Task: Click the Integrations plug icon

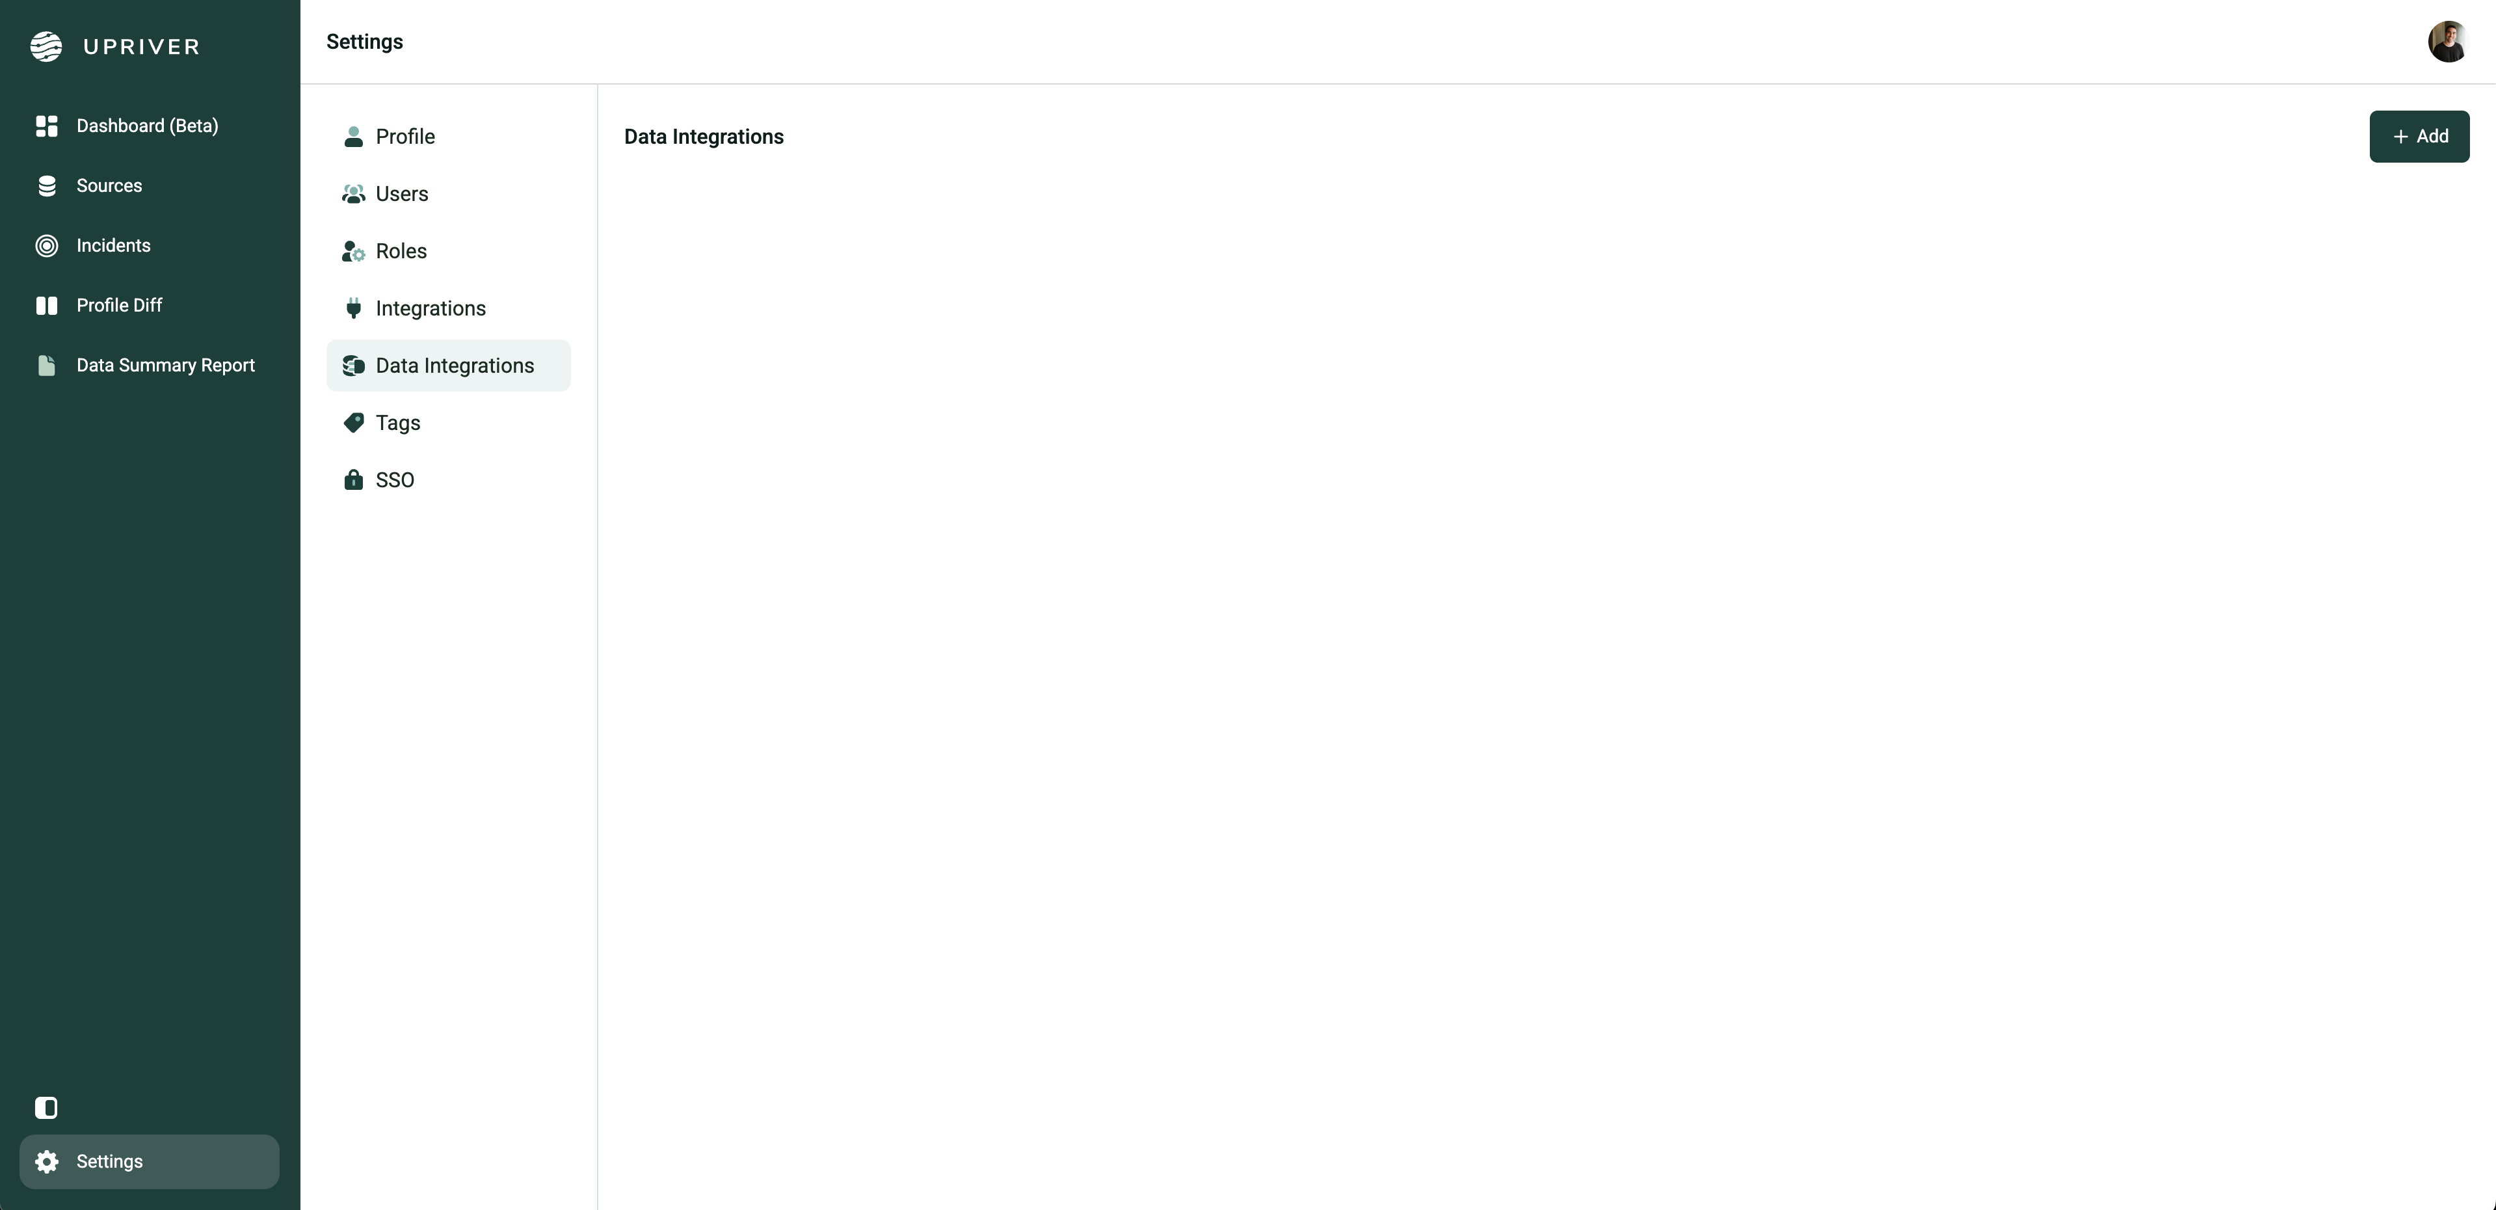Action: pos(352,308)
